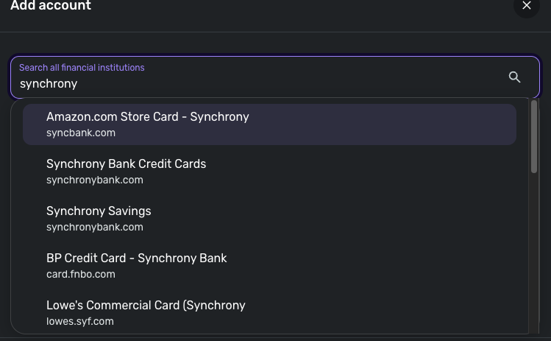The width and height of the screenshot is (551, 341).
Task: Select BP Credit Card - Synchrony Bank
Action: (x=136, y=258)
